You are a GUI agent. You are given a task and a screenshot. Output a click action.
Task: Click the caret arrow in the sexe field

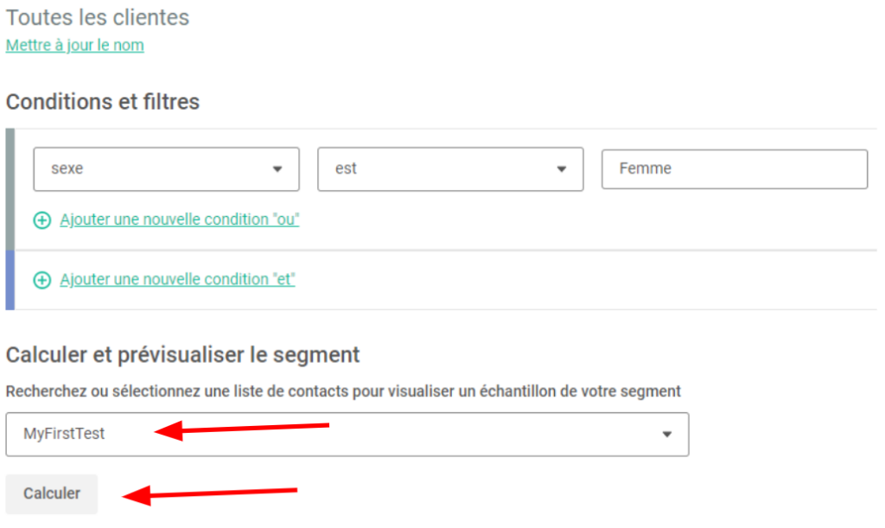(277, 169)
